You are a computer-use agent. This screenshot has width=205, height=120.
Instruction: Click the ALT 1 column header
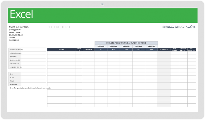pos(101,50)
